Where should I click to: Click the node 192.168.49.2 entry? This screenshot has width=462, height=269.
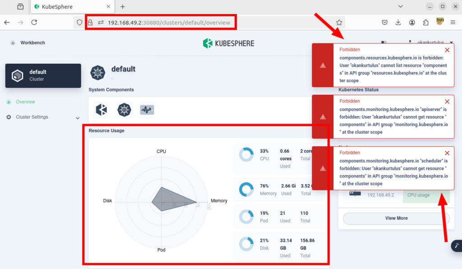[381, 195]
